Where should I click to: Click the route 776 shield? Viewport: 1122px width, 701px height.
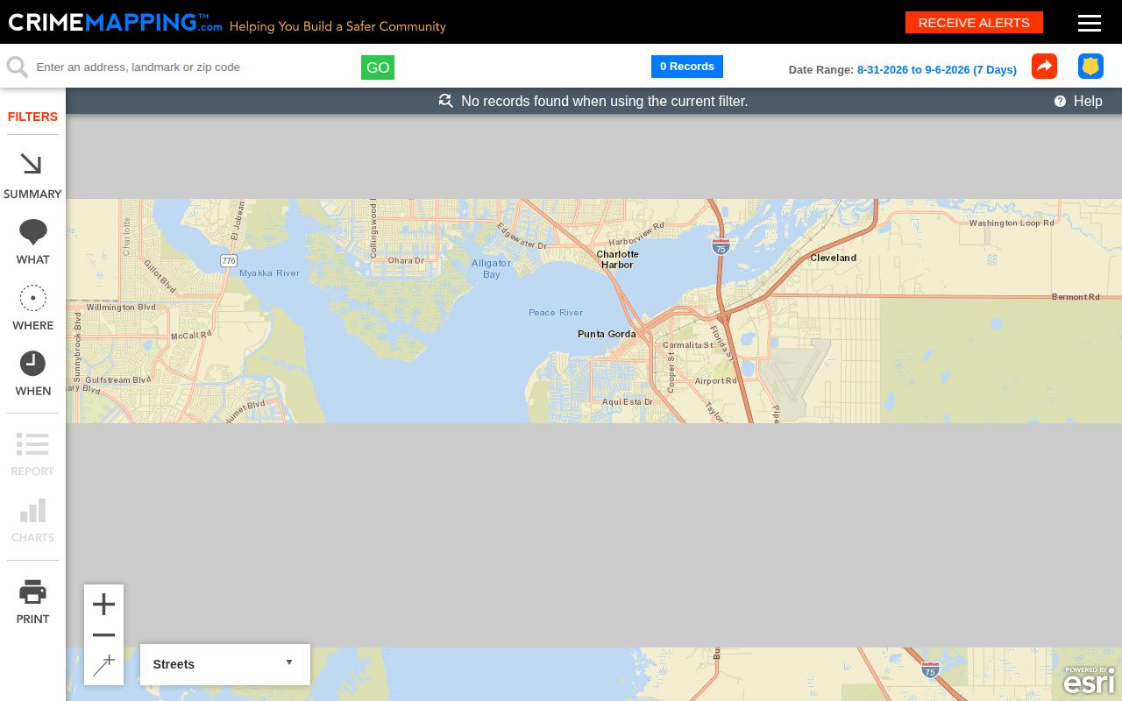229,261
